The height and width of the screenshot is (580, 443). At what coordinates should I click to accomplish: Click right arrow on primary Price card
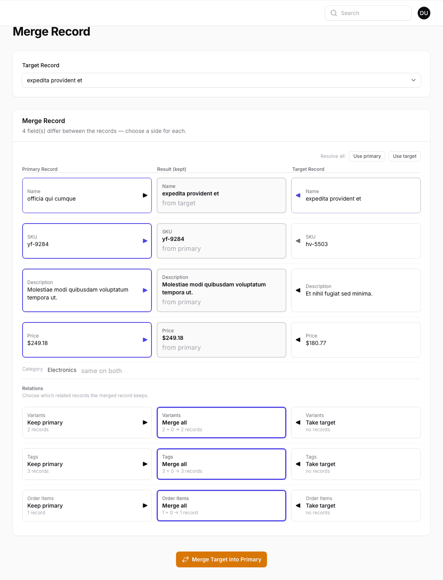(x=145, y=340)
